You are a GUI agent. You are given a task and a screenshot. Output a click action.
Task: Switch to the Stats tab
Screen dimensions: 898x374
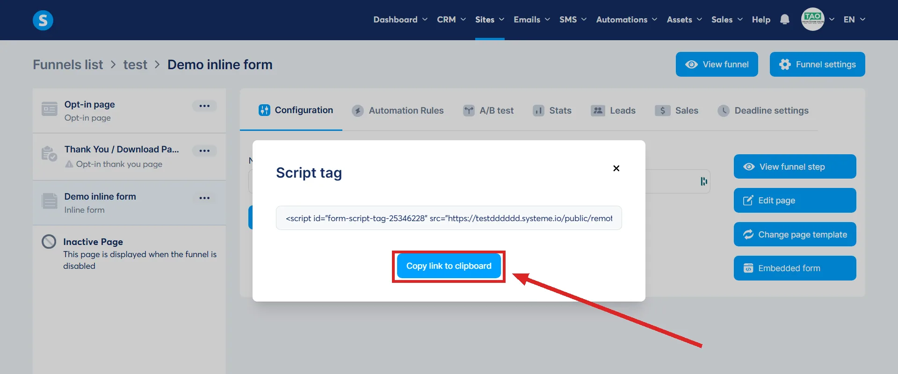click(552, 111)
